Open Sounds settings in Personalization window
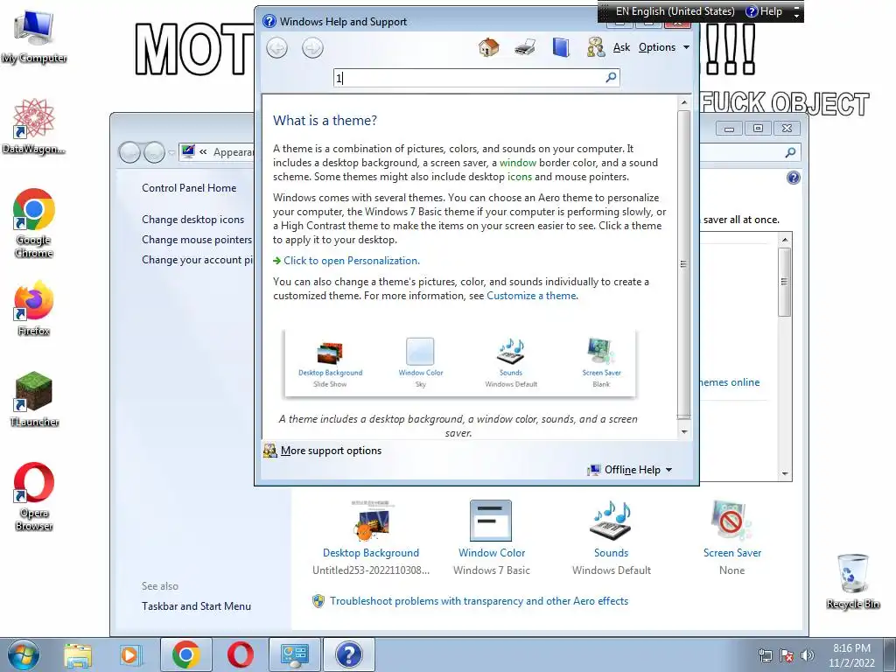896x672 pixels. [x=611, y=537]
